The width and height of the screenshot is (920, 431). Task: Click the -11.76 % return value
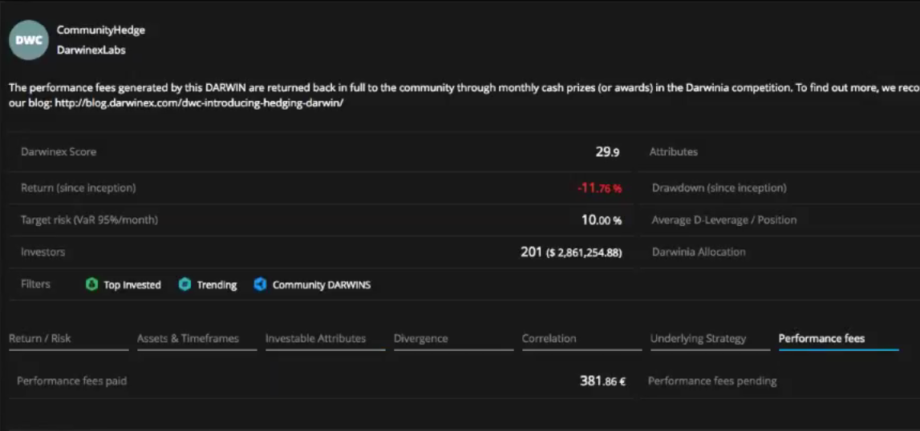pyautogui.click(x=599, y=188)
